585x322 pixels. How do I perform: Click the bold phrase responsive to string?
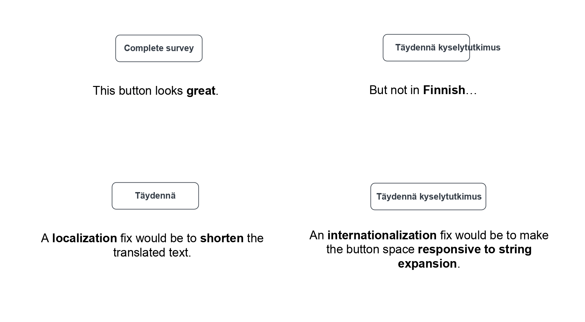pyautogui.click(x=475, y=249)
